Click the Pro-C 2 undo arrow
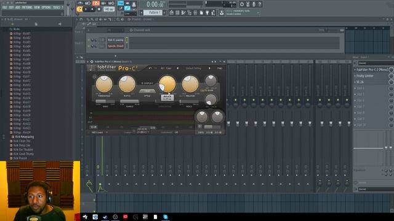This screenshot has width=394, height=221. tap(150, 68)
